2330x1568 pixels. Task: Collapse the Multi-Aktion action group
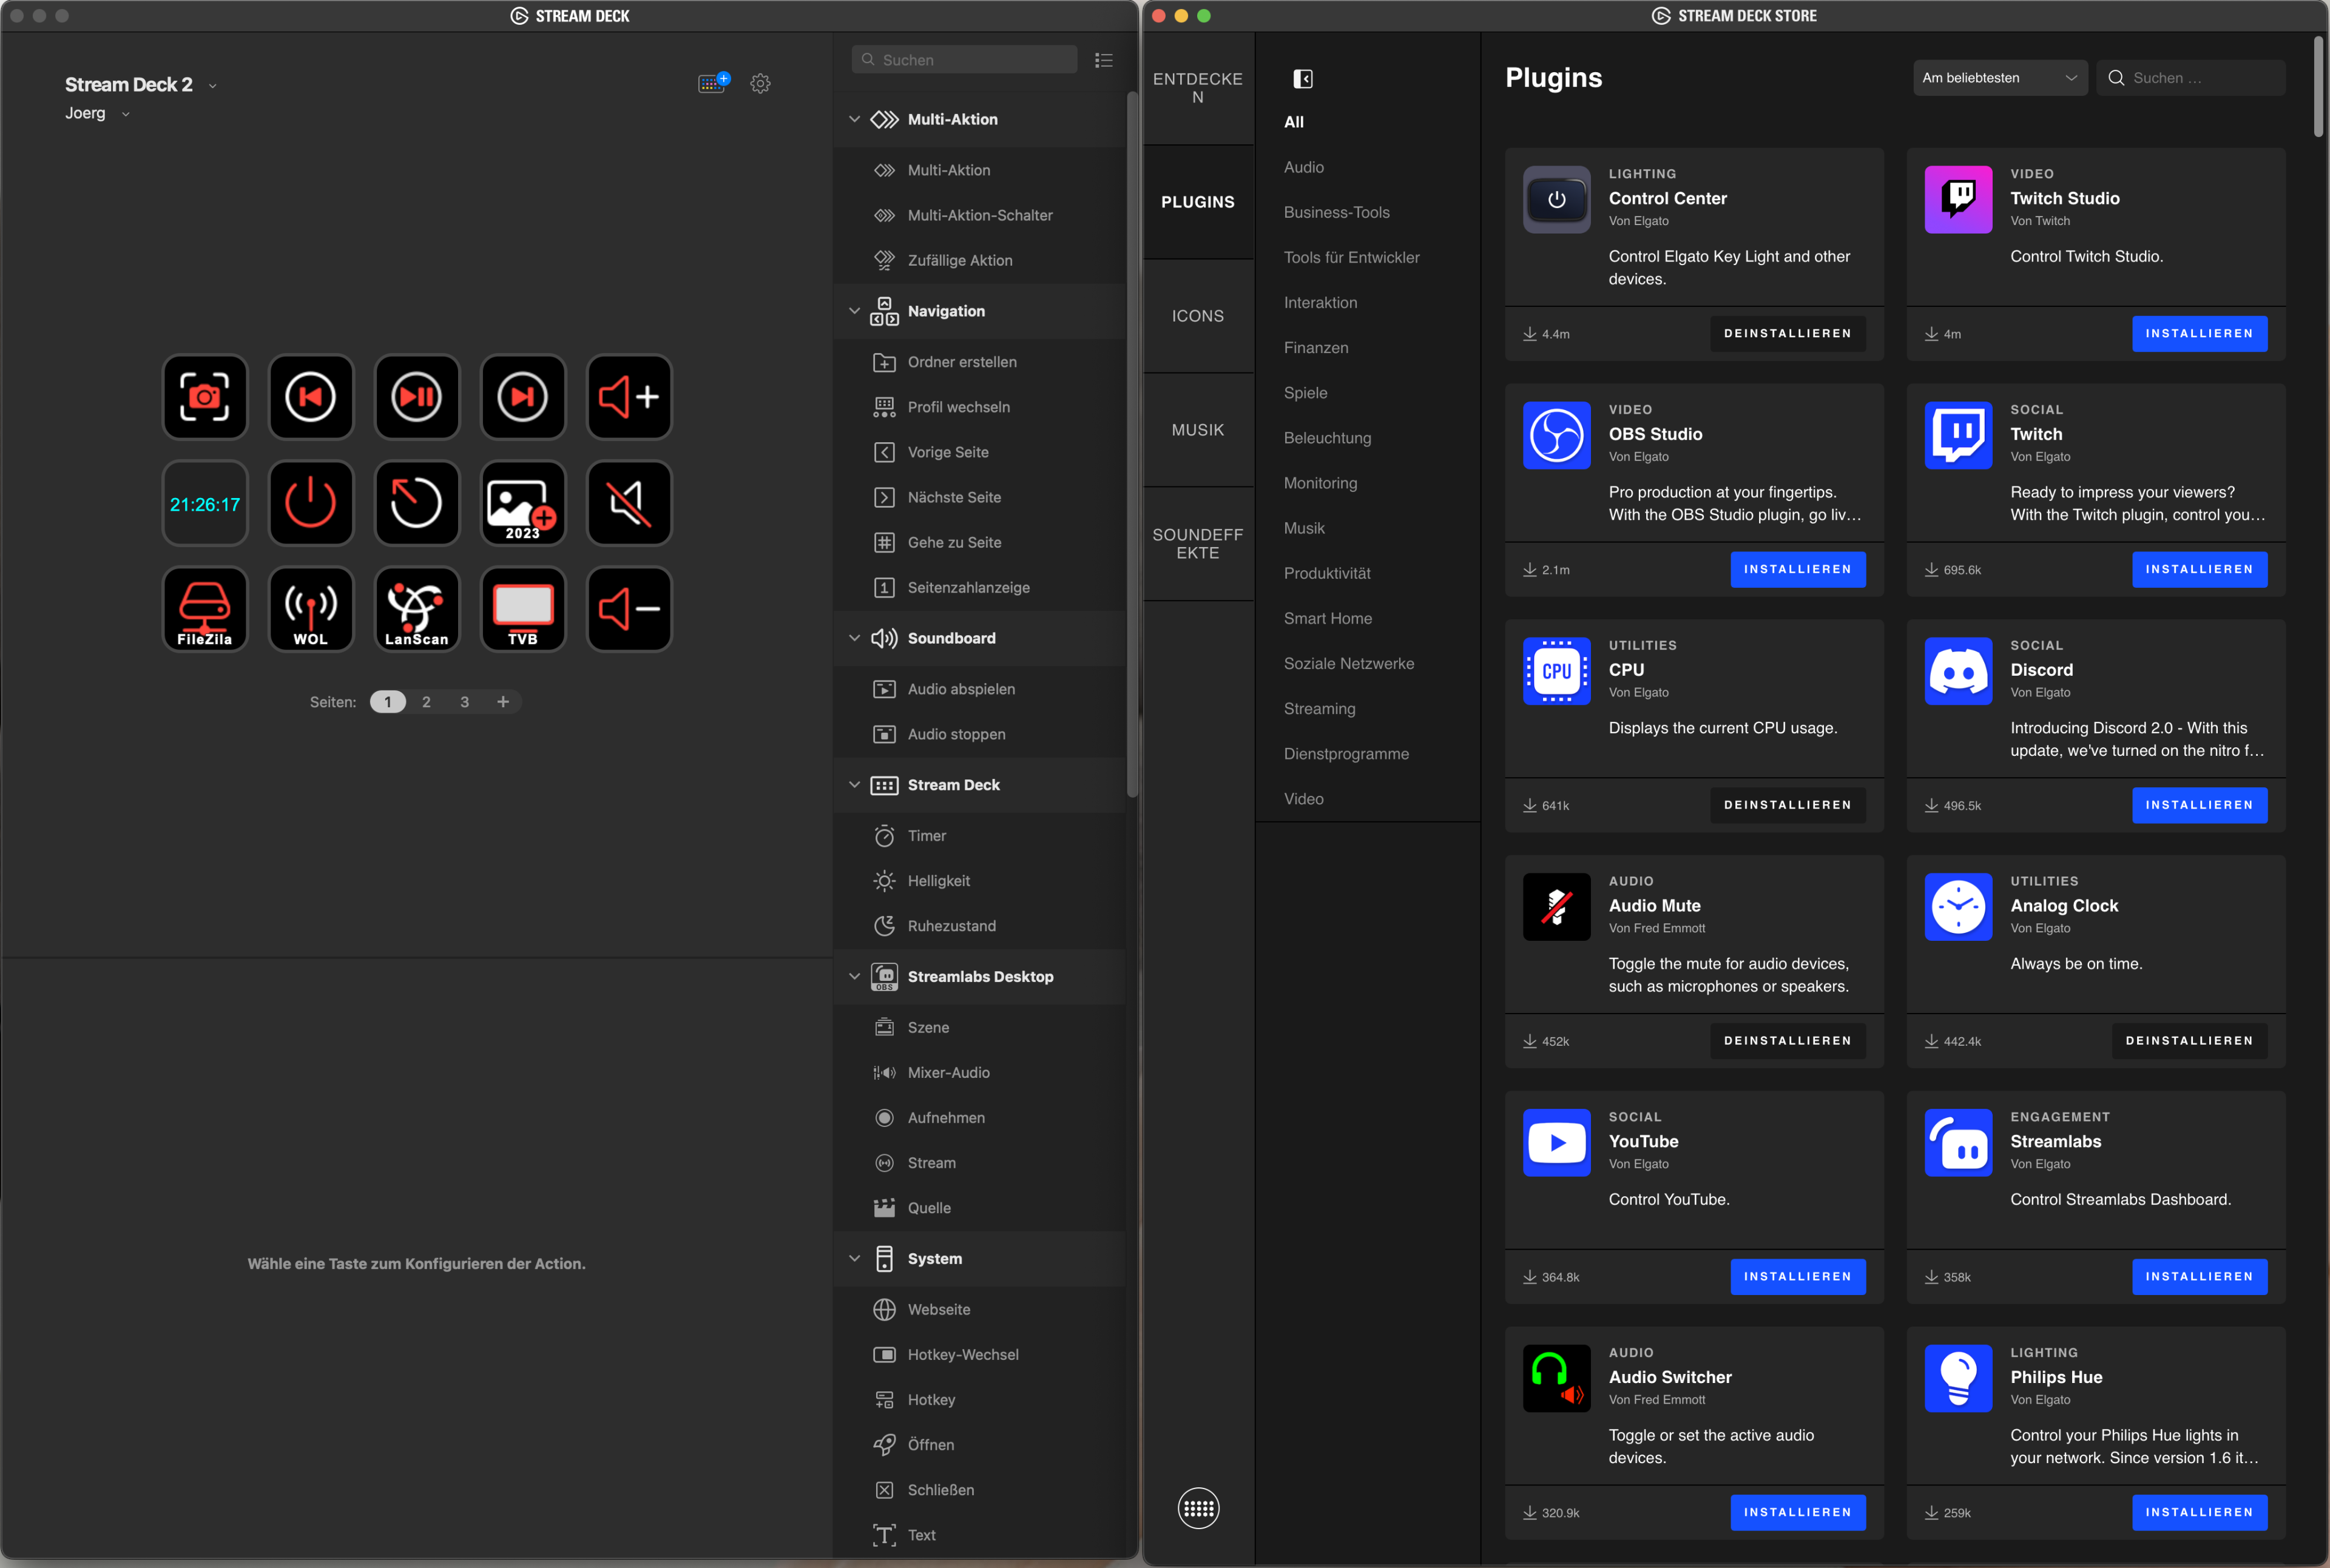click(856, 119)
